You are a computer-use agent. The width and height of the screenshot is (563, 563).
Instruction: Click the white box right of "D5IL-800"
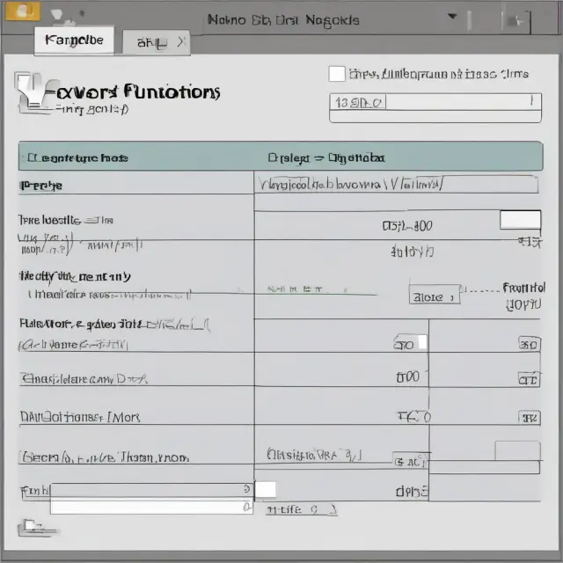click(x=520, y=220)
